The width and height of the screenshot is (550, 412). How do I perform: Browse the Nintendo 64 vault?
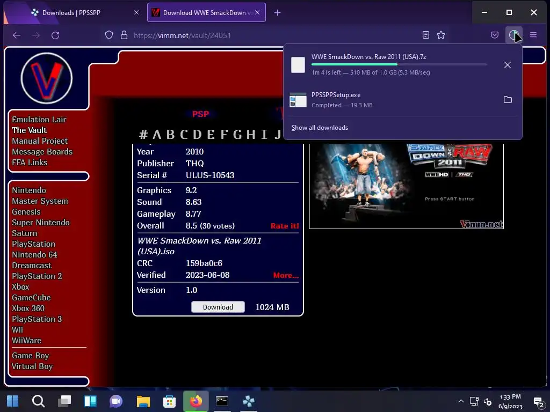(34, 255)
